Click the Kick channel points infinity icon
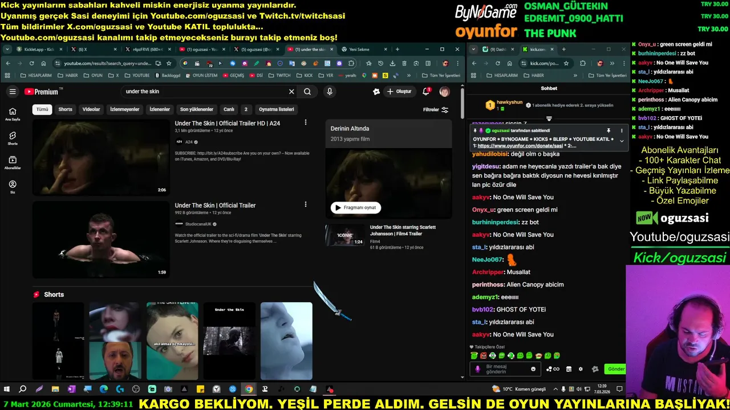The height and width of the screenshot is (410, 730). pyautogui.click(x=553, y=369)
